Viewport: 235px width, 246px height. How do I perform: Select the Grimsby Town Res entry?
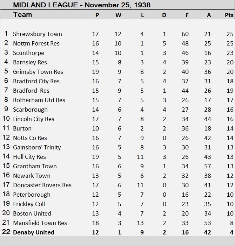[x=38, y=72]
